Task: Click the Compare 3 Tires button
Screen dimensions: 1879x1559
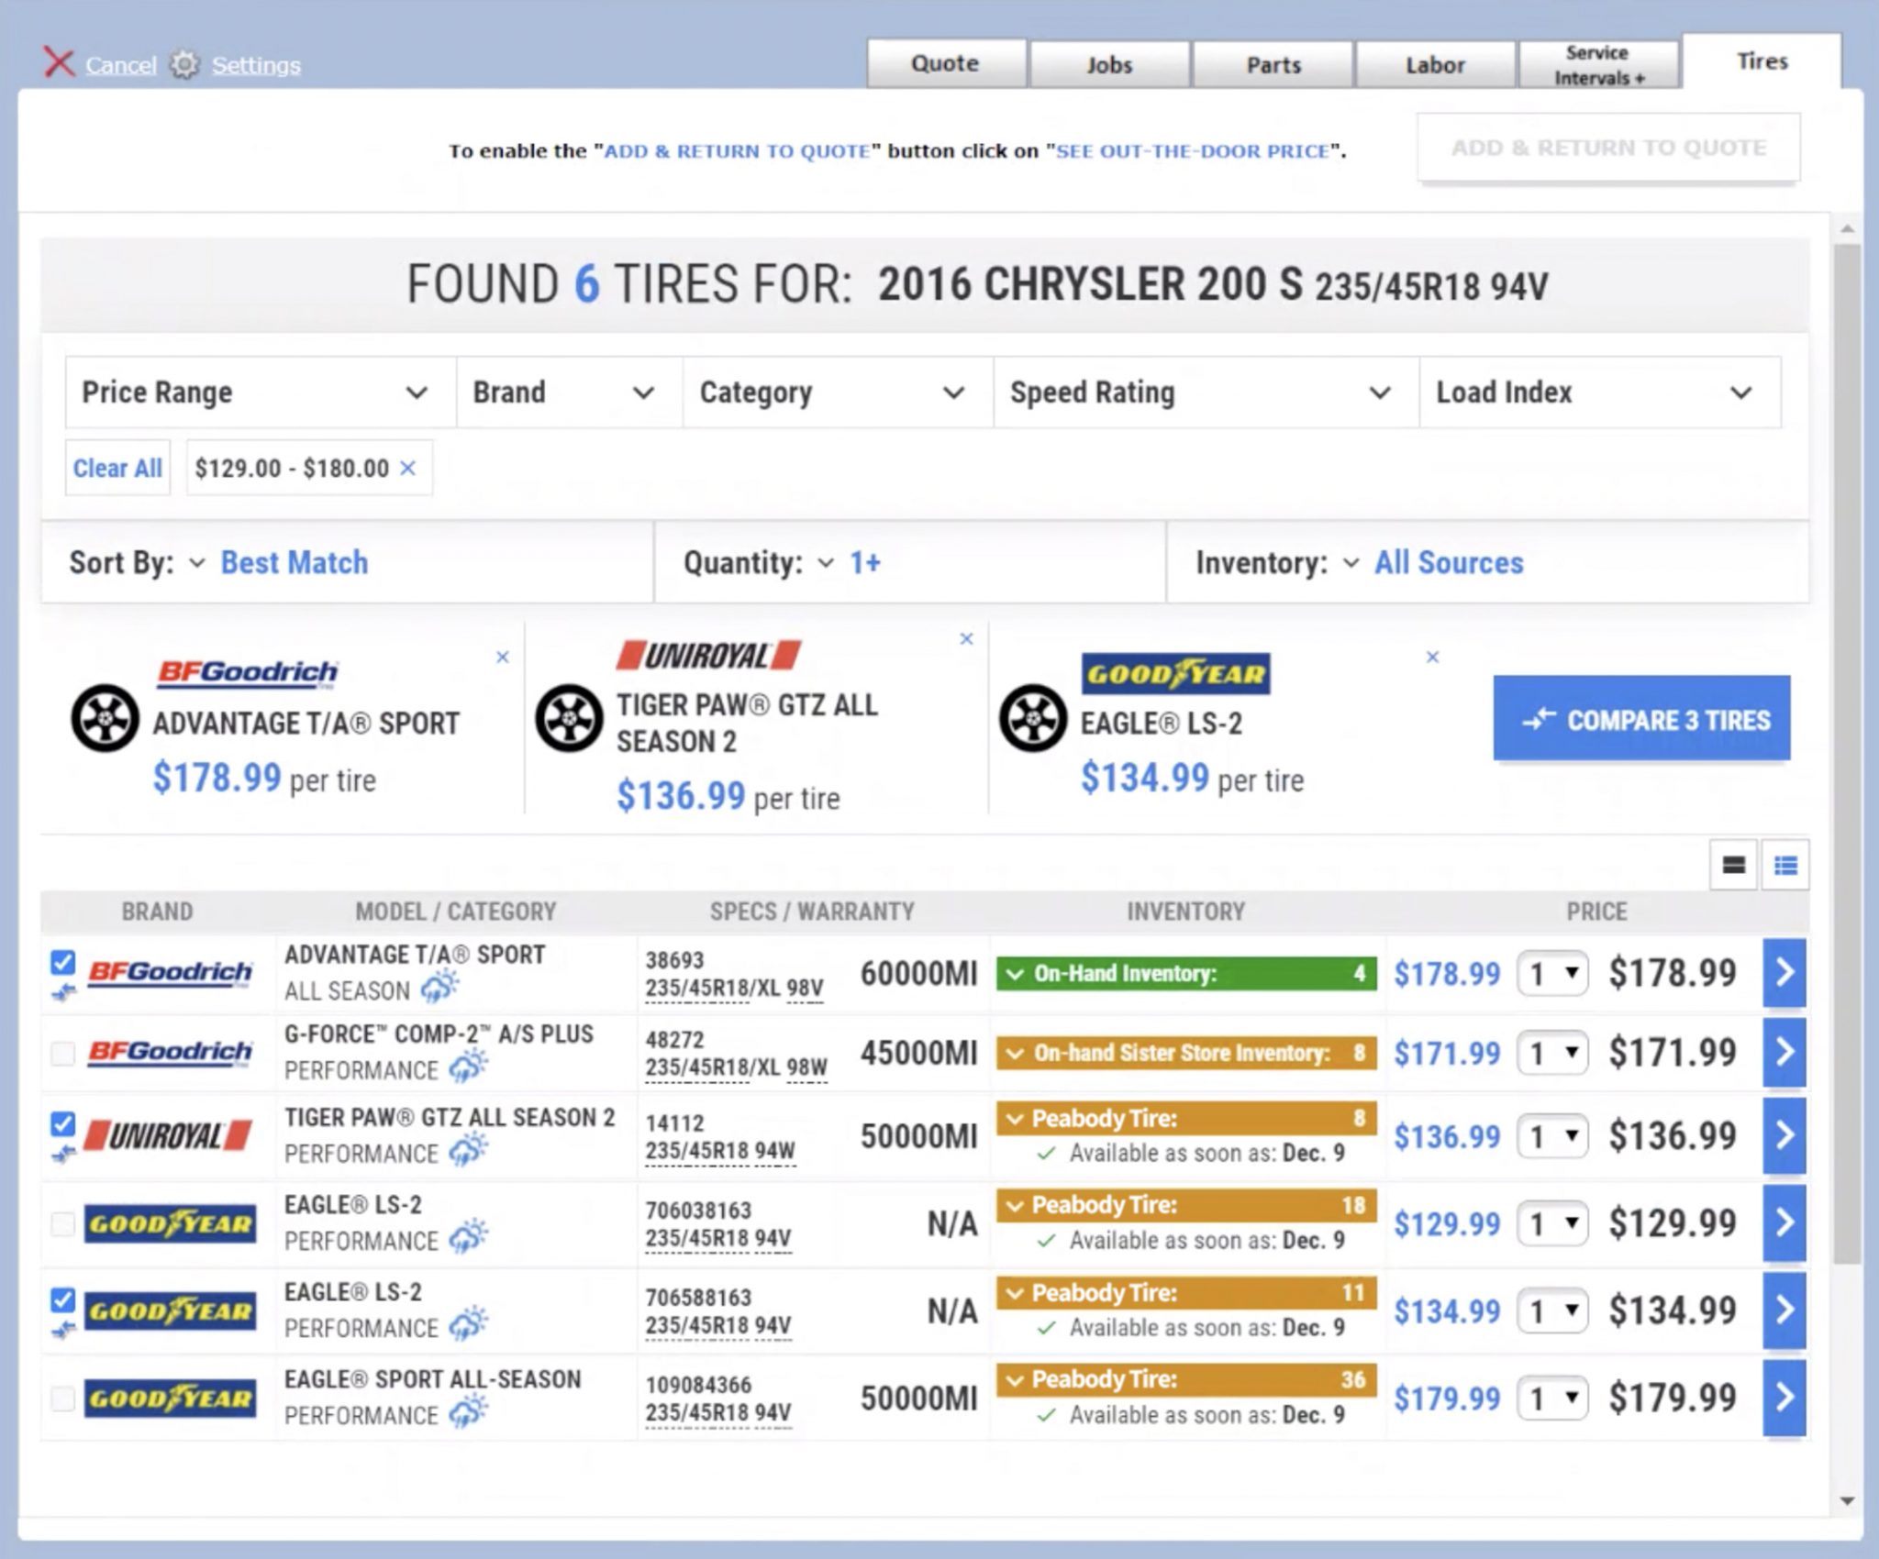Action: (1640, 720)
